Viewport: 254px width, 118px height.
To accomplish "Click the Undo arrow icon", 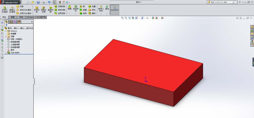I will [49, 2].
